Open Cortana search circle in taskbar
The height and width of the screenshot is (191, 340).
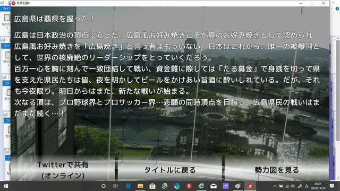coord(104,186)
